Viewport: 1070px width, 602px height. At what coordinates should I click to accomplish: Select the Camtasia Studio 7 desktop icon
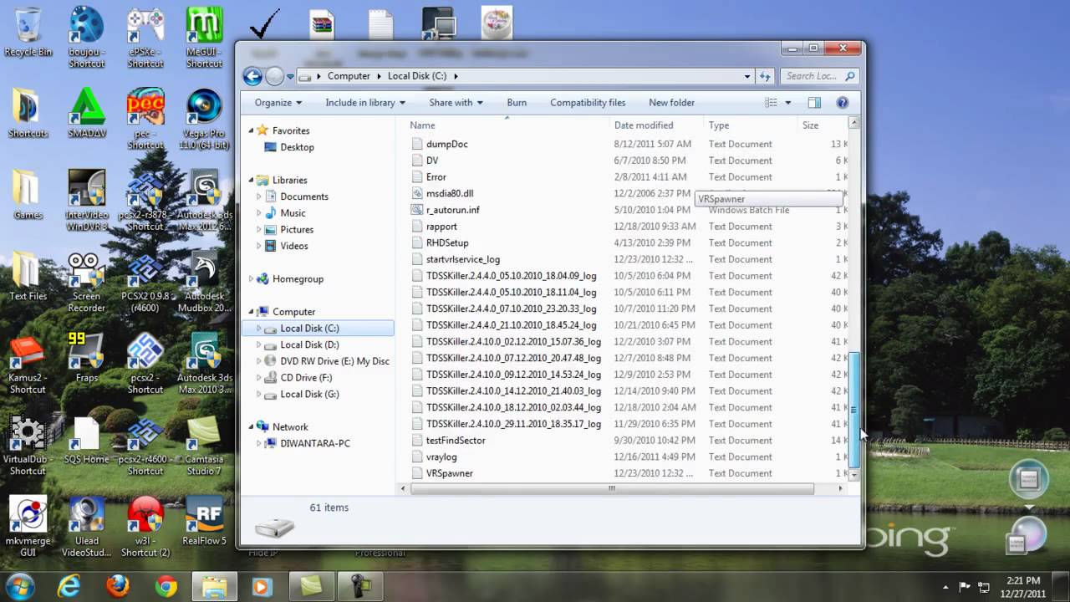coord(204,445)
